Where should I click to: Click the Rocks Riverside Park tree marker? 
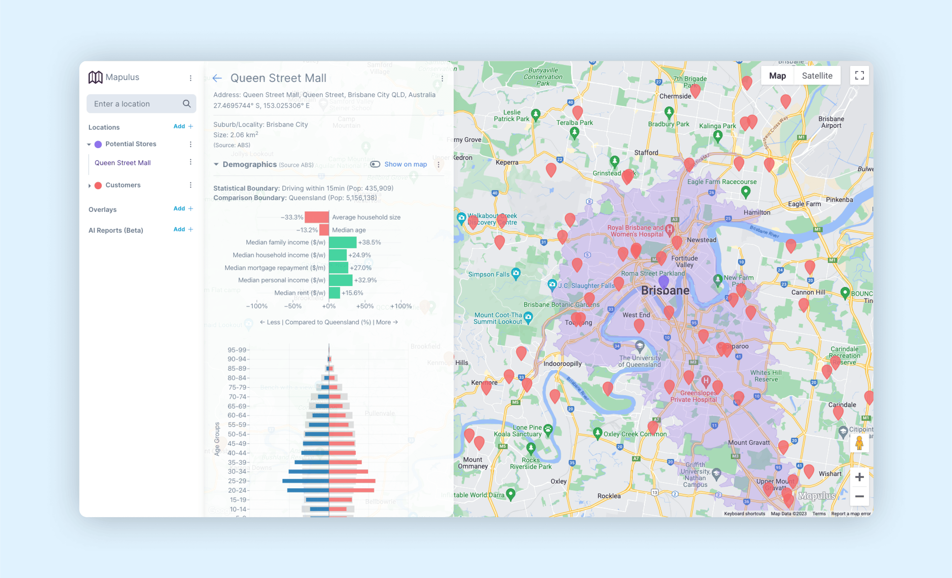point(531,449)
